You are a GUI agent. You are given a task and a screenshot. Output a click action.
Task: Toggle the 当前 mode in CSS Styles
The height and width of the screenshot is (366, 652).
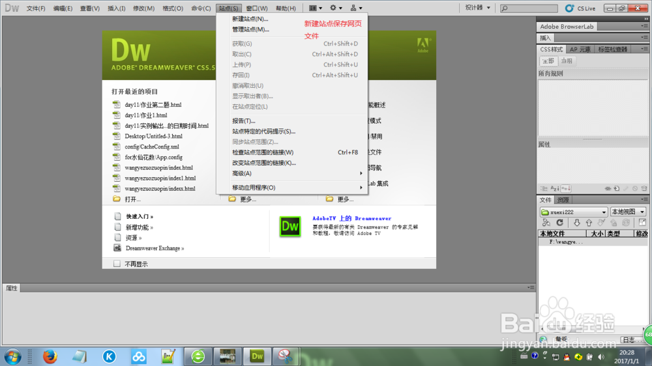(x=567, y=61)
